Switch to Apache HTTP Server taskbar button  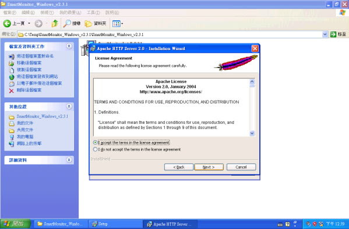coord(170,224)
